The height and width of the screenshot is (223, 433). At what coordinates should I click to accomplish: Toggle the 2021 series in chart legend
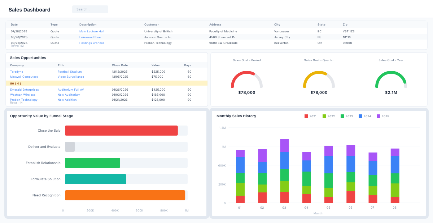[x=311, y=116]
